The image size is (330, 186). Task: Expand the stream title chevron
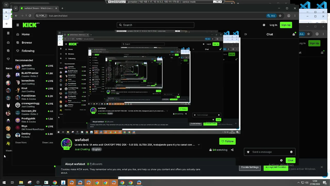point(199,145)
